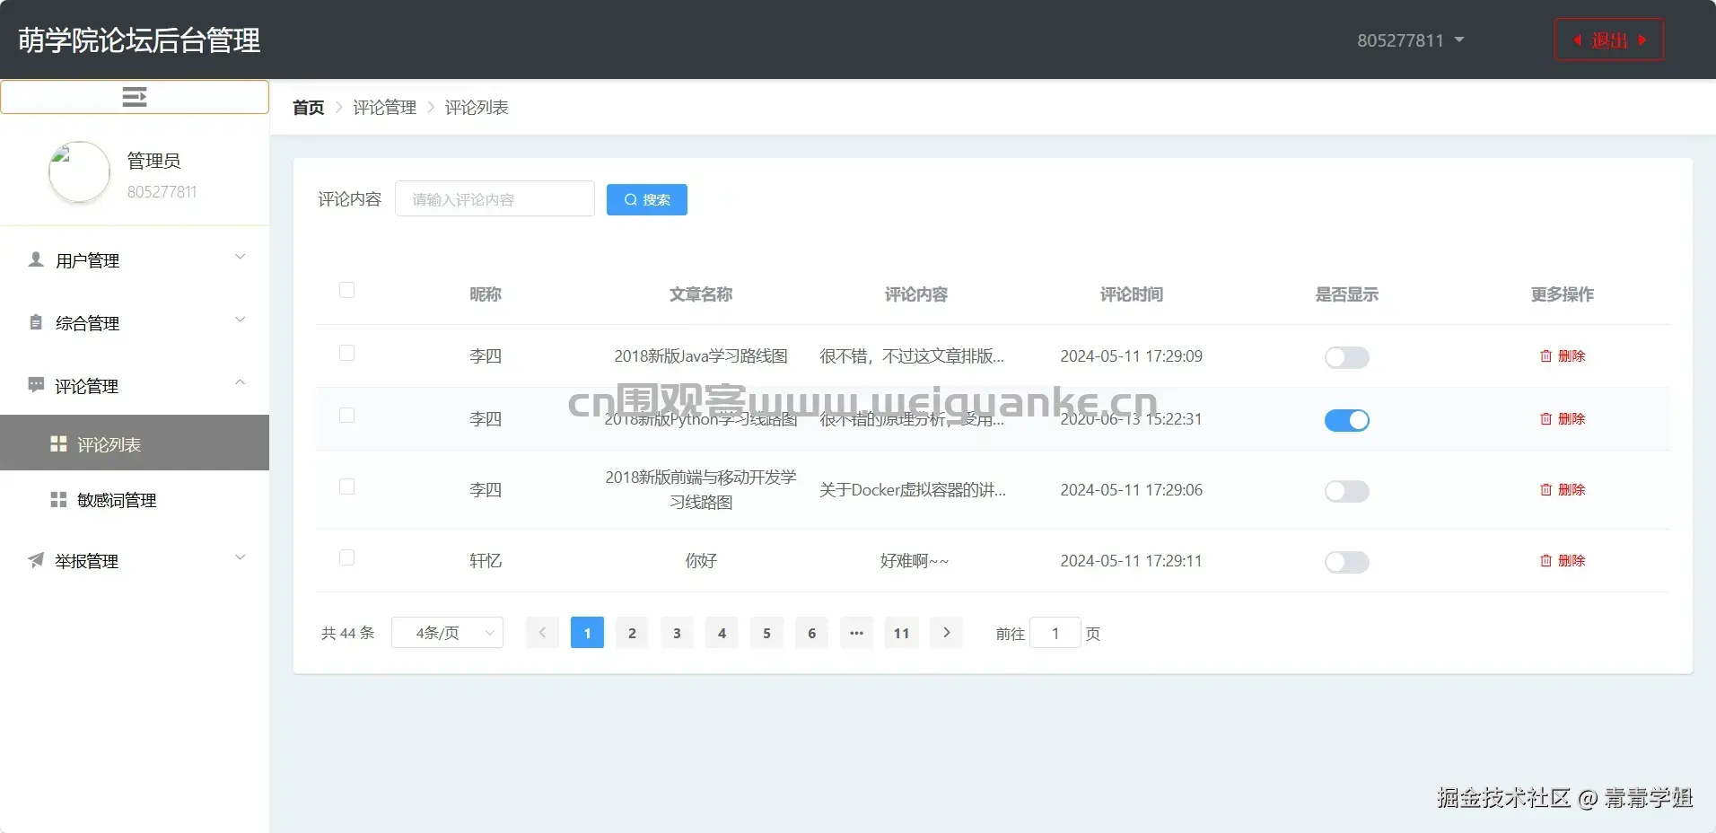This screenshot has width=1716, height=833.
Task: Go to the 首页 breadcrumb
Action: tap(308, 108)
